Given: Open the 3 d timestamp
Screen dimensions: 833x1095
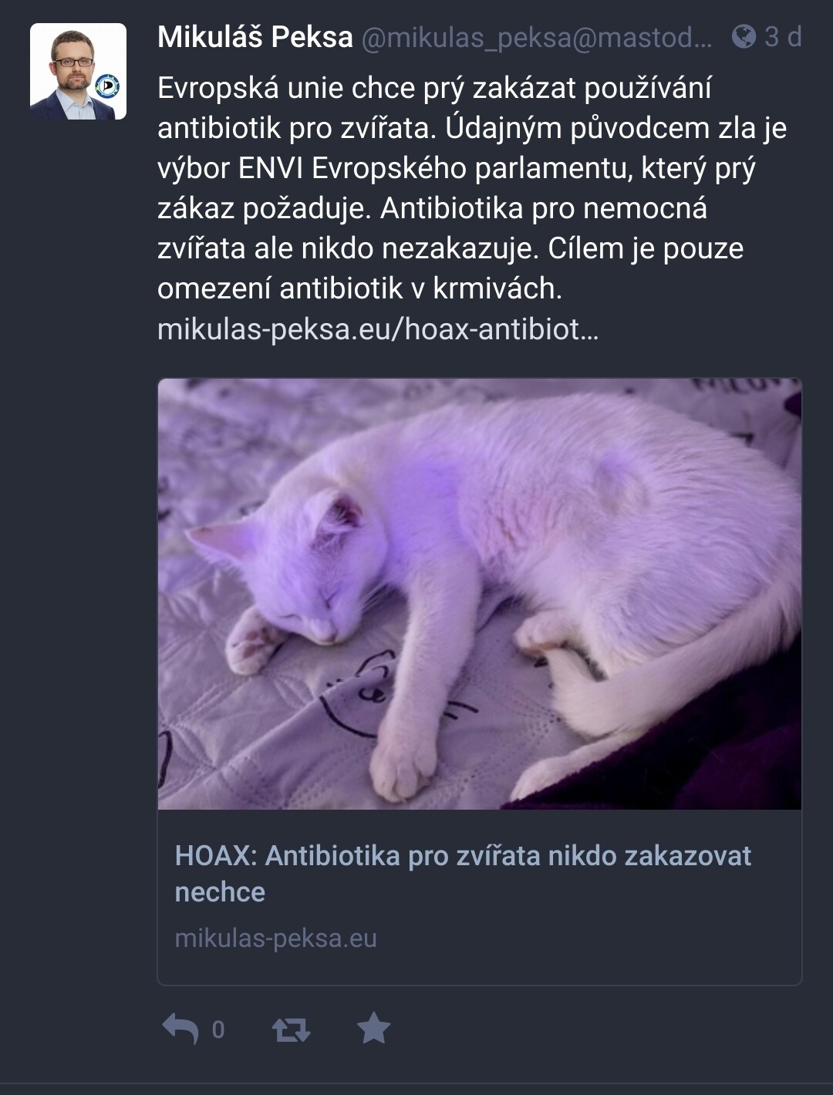Looking at the screenshot, I should coord(783,36).
